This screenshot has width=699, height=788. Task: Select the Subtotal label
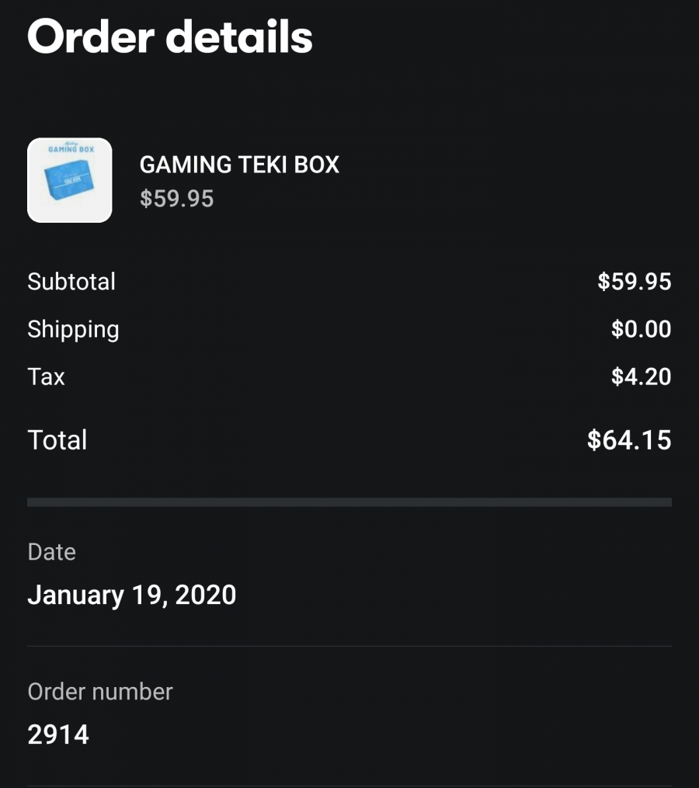[71, 281]
